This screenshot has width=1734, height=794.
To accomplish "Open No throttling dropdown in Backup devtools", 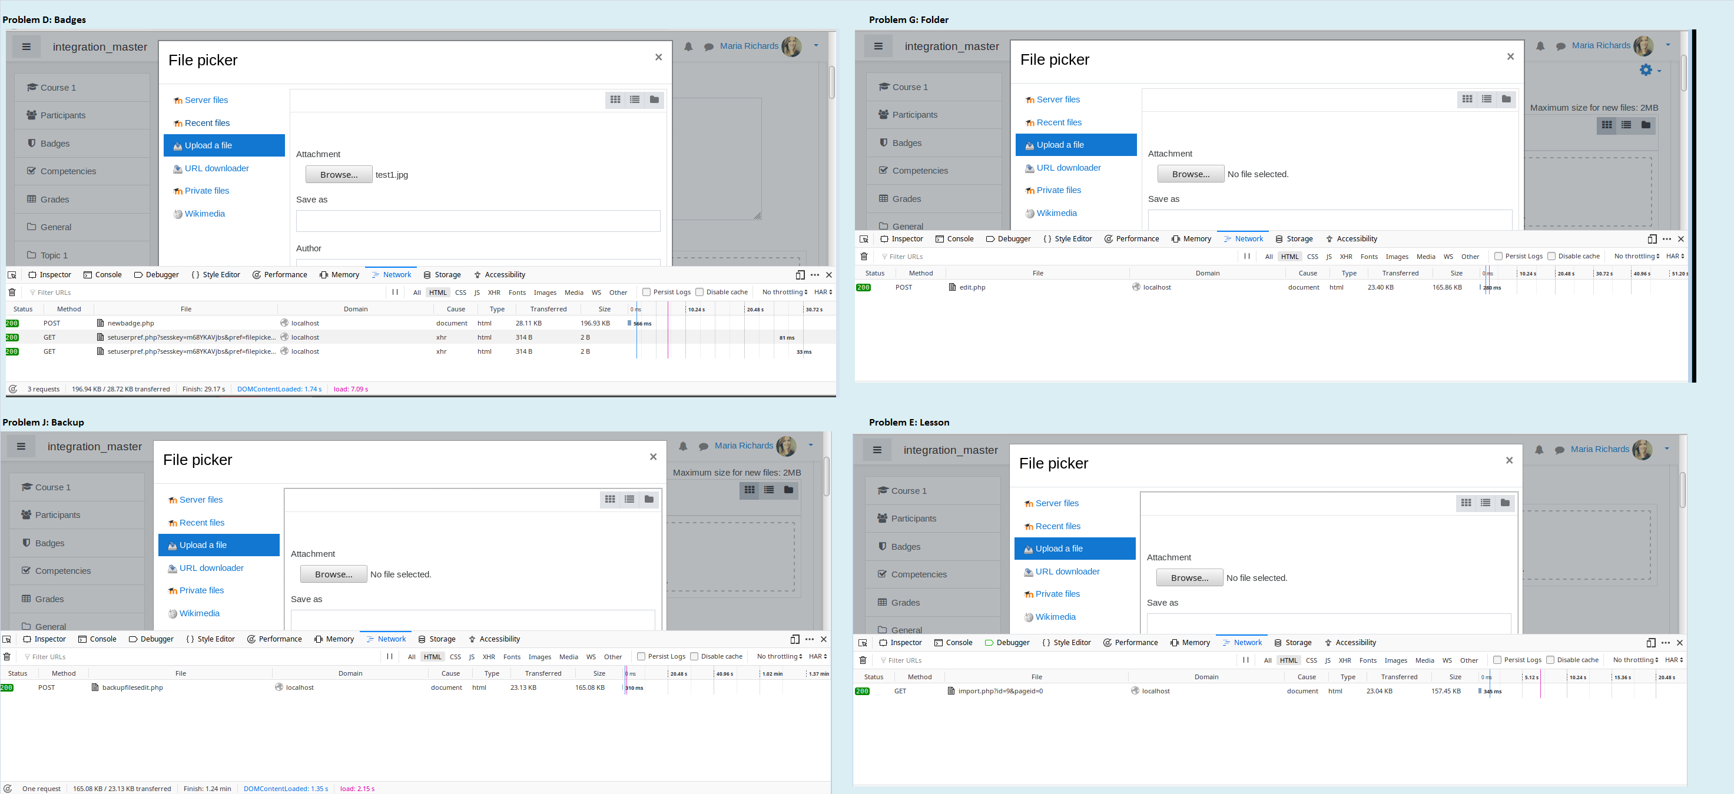I will [x=780, y=657].
